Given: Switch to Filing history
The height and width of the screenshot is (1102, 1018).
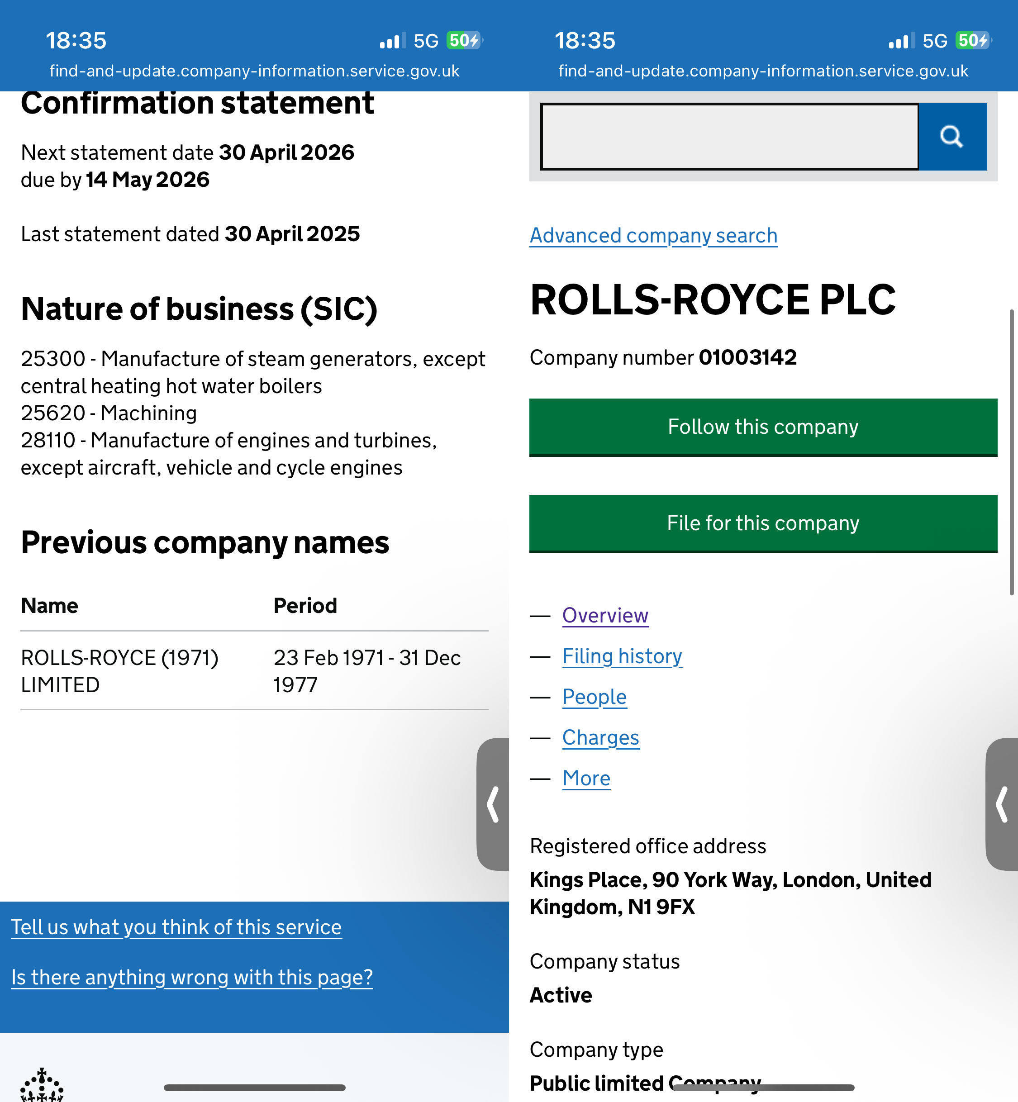Looking at the screenshot, I should pyautogui.click(x=623, y=656).
